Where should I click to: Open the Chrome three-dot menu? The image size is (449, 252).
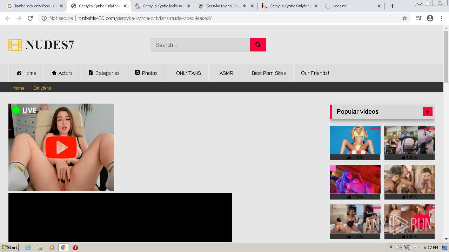click(441, 18)
